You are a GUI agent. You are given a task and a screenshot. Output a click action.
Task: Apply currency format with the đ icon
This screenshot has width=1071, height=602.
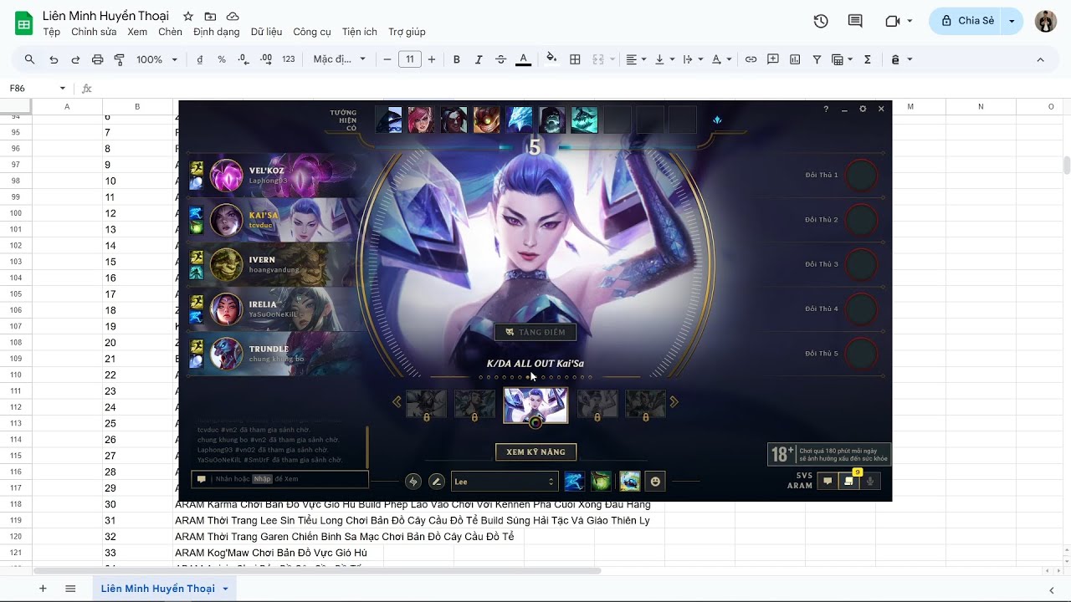tap(200, 59)
